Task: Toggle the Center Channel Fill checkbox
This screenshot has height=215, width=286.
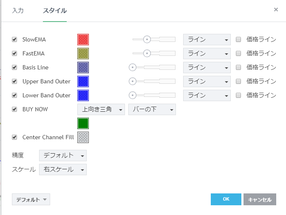Action: 15,137
